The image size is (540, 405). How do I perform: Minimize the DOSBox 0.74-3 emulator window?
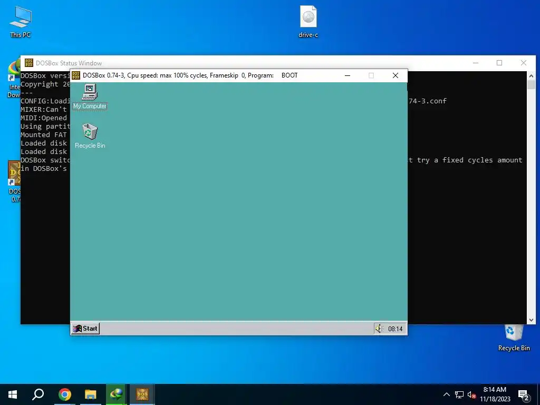pos(348,75)
